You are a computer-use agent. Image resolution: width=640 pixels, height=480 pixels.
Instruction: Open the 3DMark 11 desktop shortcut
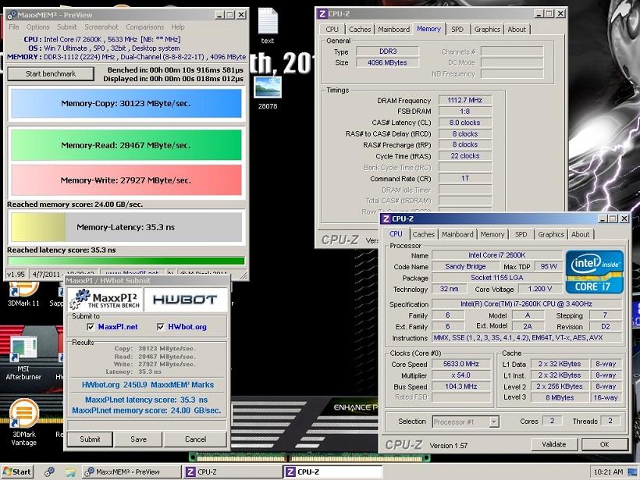point(23,294)
